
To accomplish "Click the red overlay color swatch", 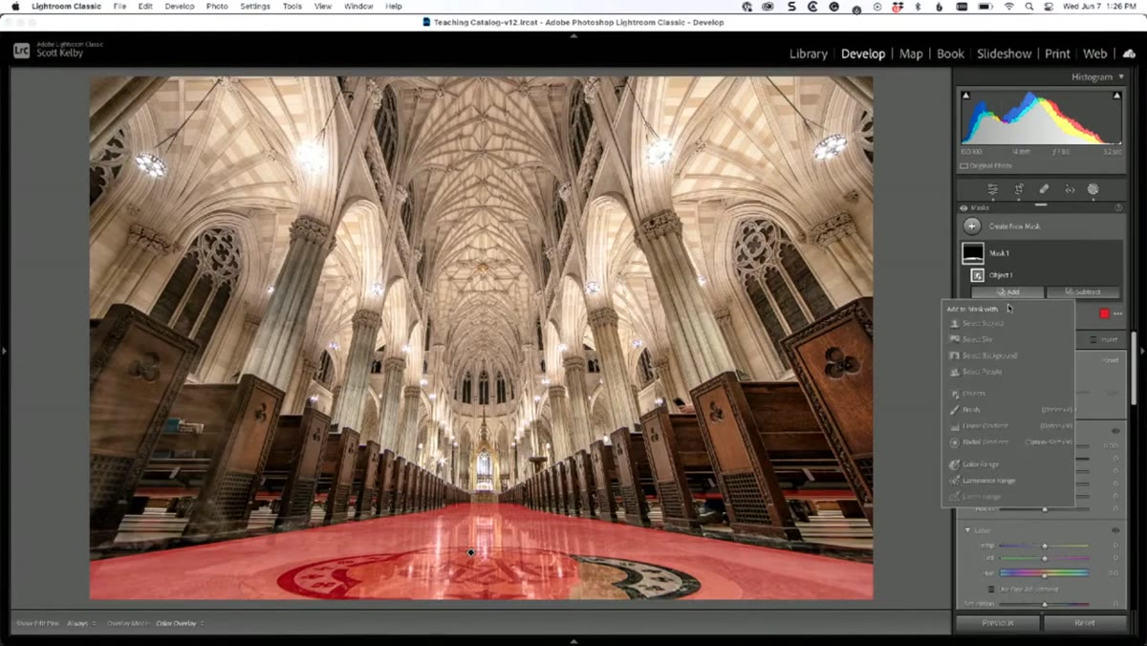I will coord(1104,314).
